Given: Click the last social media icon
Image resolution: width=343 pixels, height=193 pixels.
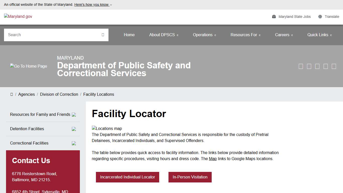Looking at the screenshot, I should 334,66.
